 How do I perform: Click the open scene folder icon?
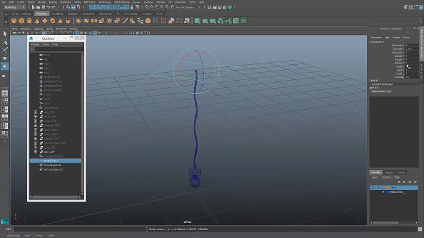(38, 7)
